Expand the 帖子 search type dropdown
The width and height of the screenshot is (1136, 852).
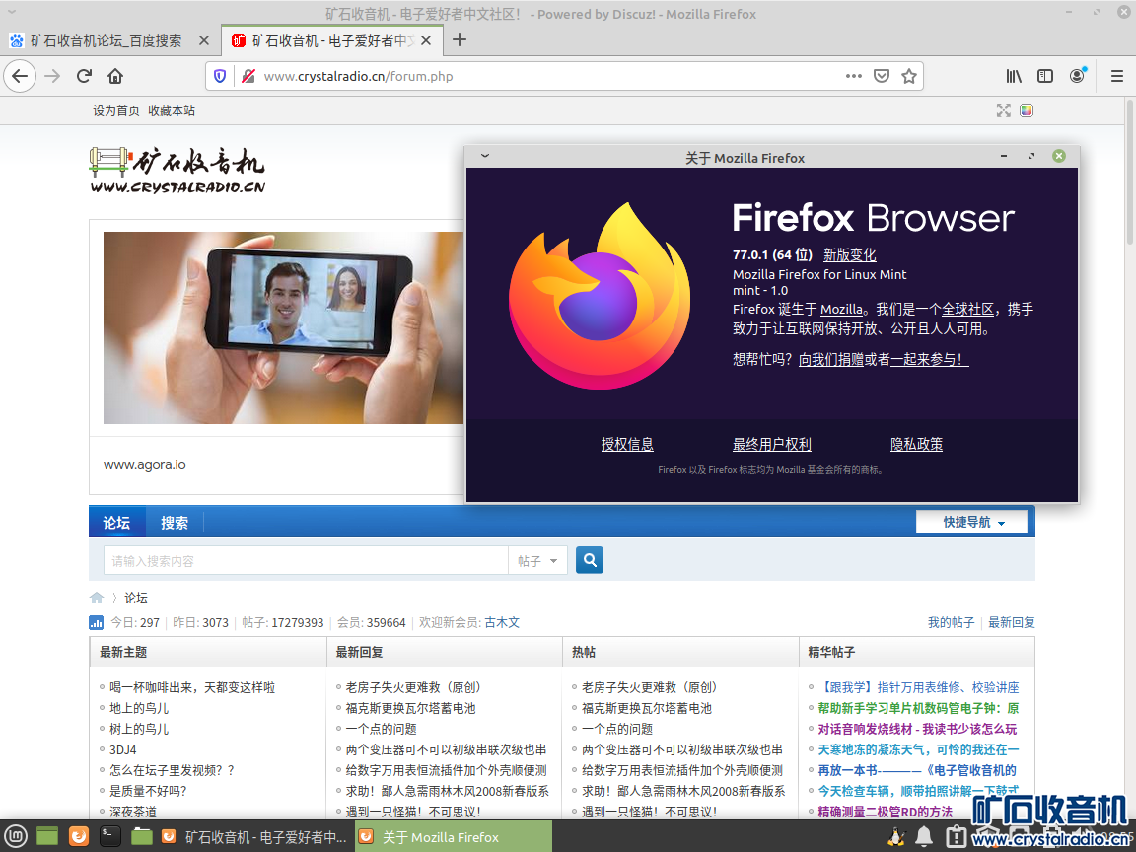(537, 561)
